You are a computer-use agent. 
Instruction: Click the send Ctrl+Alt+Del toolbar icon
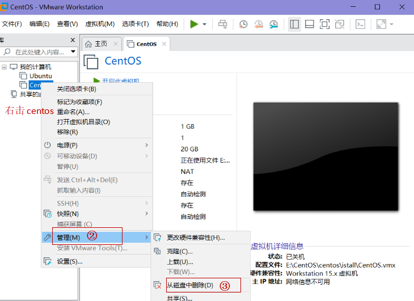[x=222, y=24]
